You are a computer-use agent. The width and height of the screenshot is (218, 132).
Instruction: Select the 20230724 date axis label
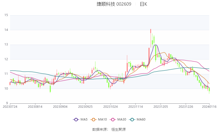point(10,107)
